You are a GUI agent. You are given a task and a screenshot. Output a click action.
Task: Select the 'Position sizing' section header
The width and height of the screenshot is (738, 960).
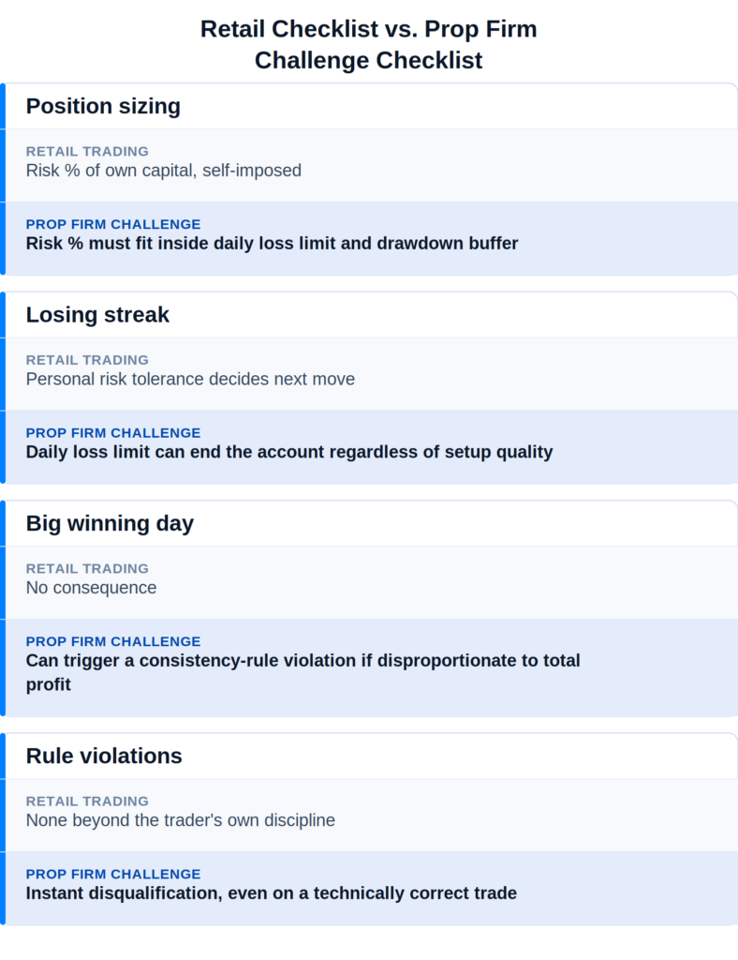(103, 106)
